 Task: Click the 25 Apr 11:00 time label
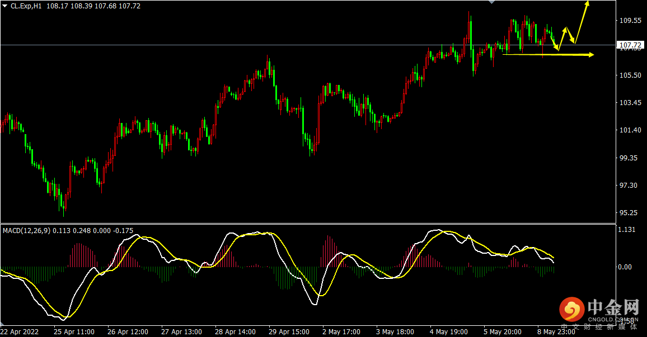coord(74,331)
